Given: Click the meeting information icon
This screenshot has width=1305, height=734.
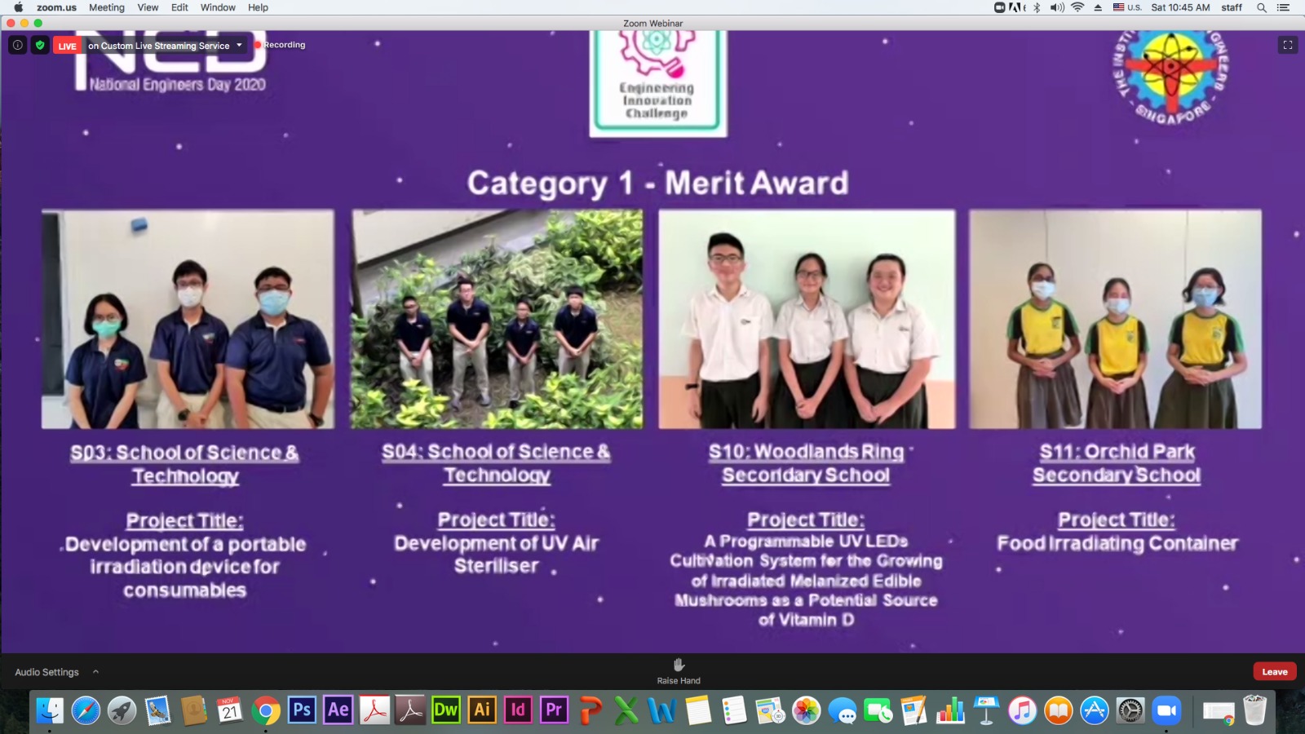Looking at the screenshot, I should 18,45.
